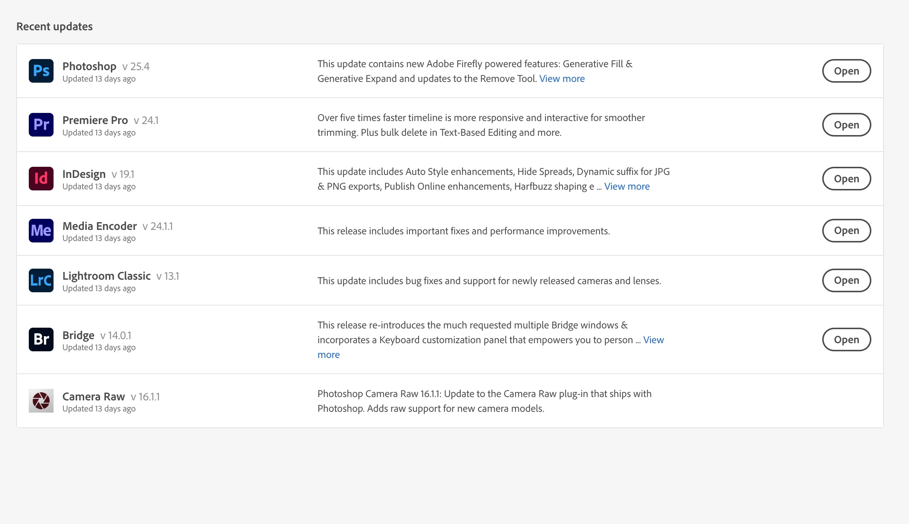Click the InDesign app icon

click(41, 179)
